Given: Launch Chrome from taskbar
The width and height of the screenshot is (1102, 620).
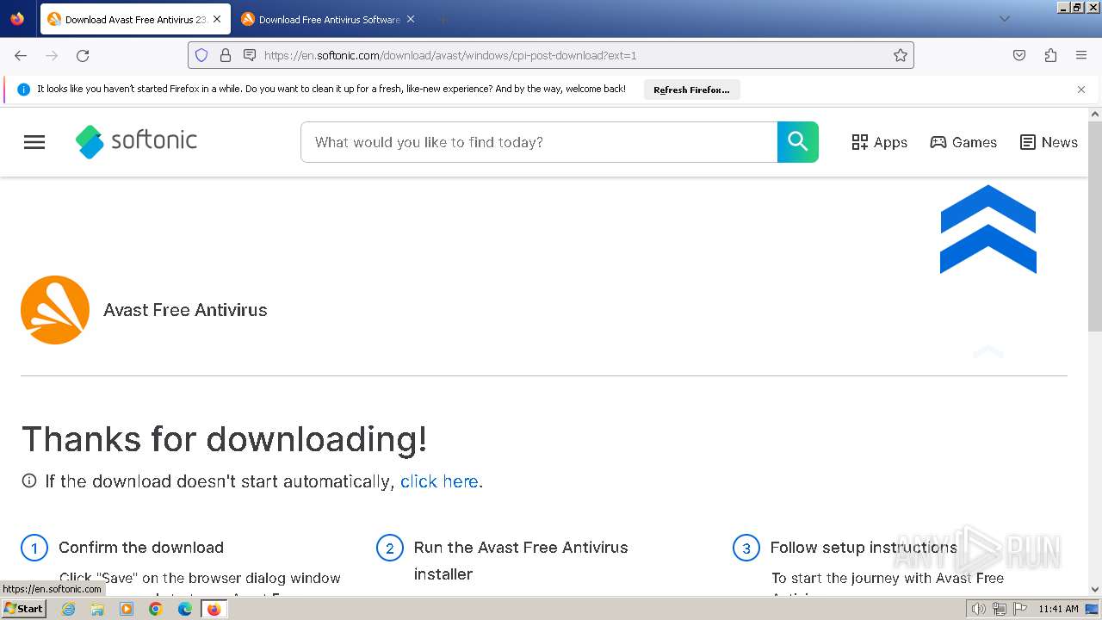Looking at the screenshot, I should point(156,609).
